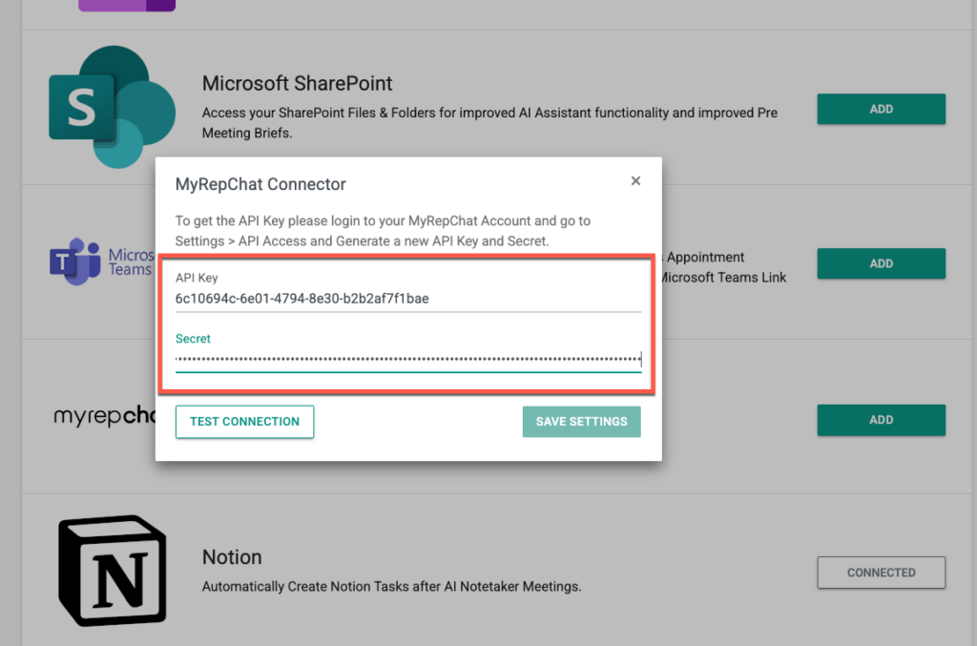
Task: Click the Notion tasks description text
Action: click(x=391, y=586)
